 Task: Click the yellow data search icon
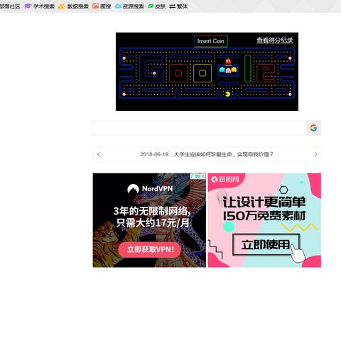click(x=62, y=6)
